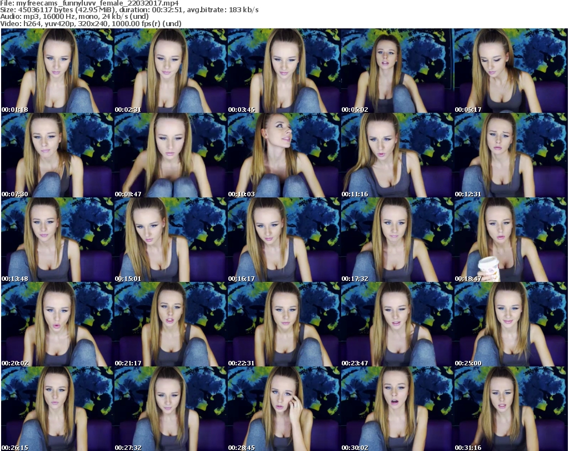Viewport: 569px width, 451px height.
Task: Open the frame stamped 00:12:31
Action: pos(511,155)
